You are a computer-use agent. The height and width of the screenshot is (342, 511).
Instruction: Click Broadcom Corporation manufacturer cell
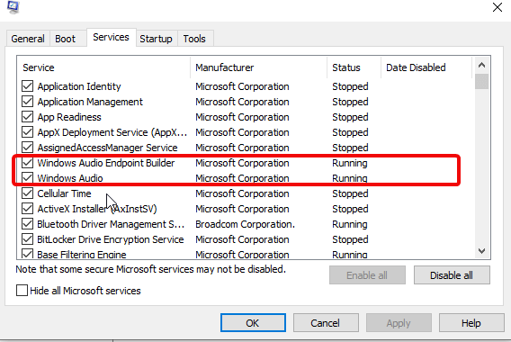[245, 224]
